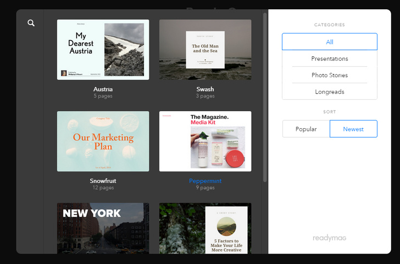Filter templates by Photo Stories

point(329,75)
